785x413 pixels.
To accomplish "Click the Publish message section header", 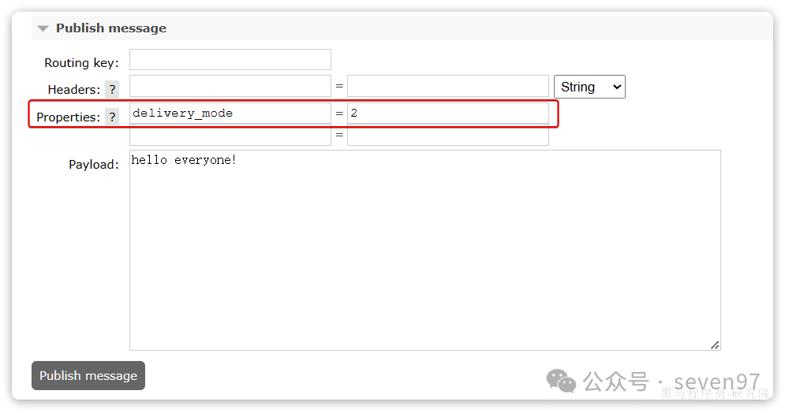I will click(111, 28).
